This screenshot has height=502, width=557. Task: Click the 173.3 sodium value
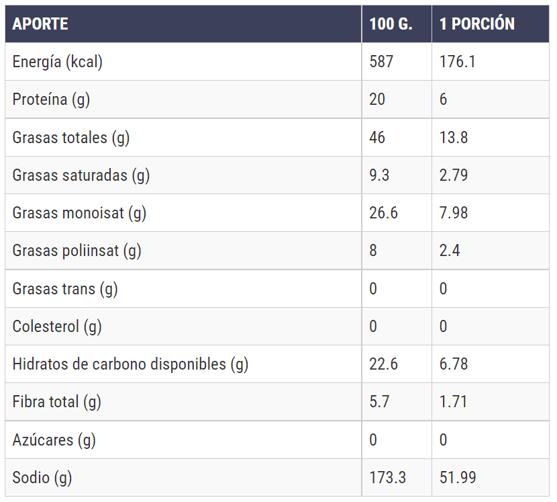coord(387,478)
